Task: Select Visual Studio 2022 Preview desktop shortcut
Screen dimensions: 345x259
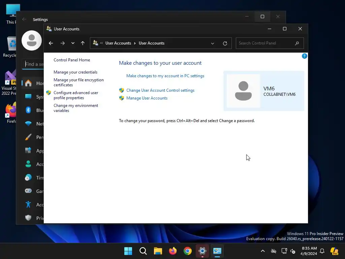Action: click(x=9, y=83)
